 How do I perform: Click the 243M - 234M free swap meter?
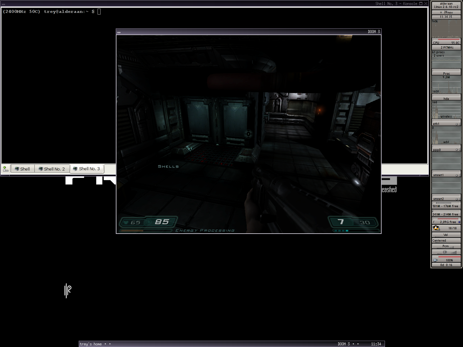(446, 213)
